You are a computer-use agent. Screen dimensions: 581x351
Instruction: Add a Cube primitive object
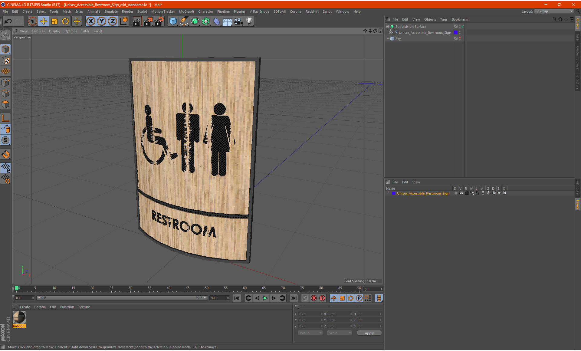pyautogui.click(x=173, y=21)
